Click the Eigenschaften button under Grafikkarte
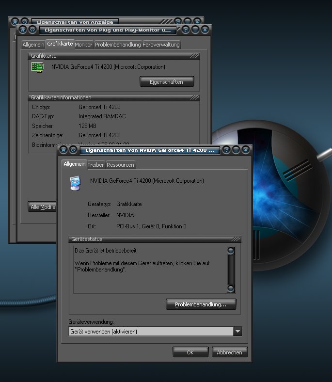This screenshot has height=382, width=332. [x=167, y=81]
